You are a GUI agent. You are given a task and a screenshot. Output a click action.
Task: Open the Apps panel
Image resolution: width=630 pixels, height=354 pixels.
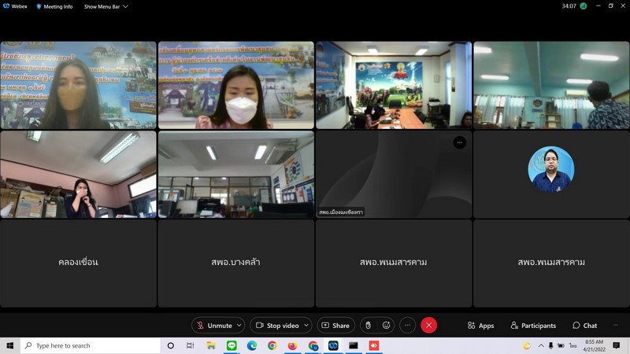pos(480,325)
